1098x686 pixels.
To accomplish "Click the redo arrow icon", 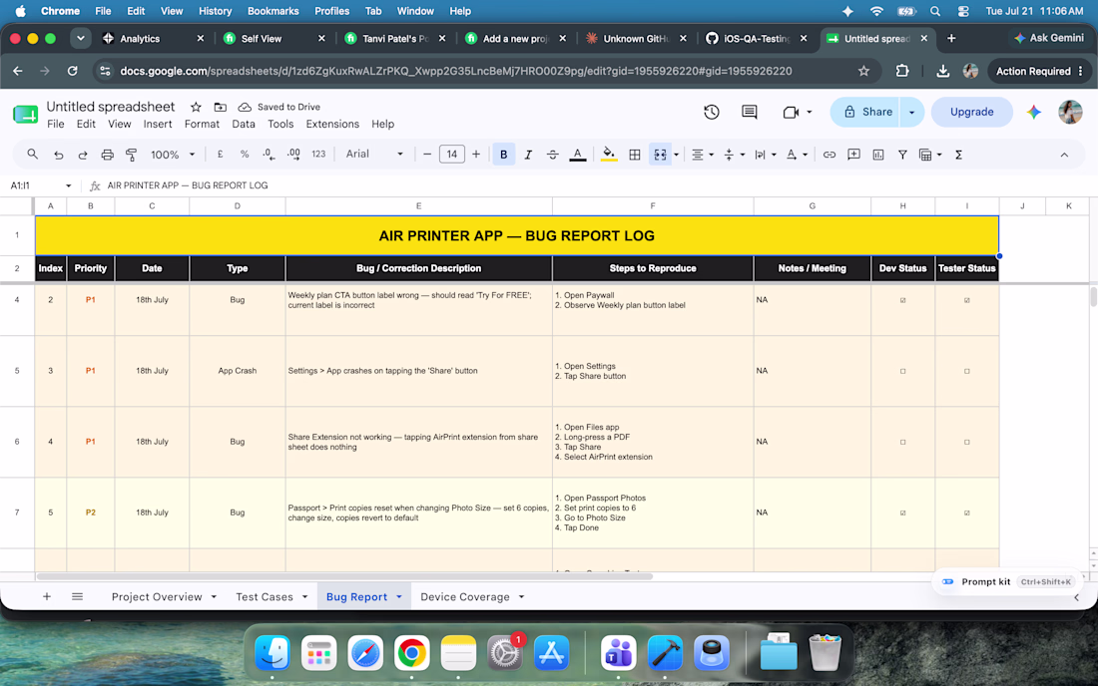I will point(83,155).
